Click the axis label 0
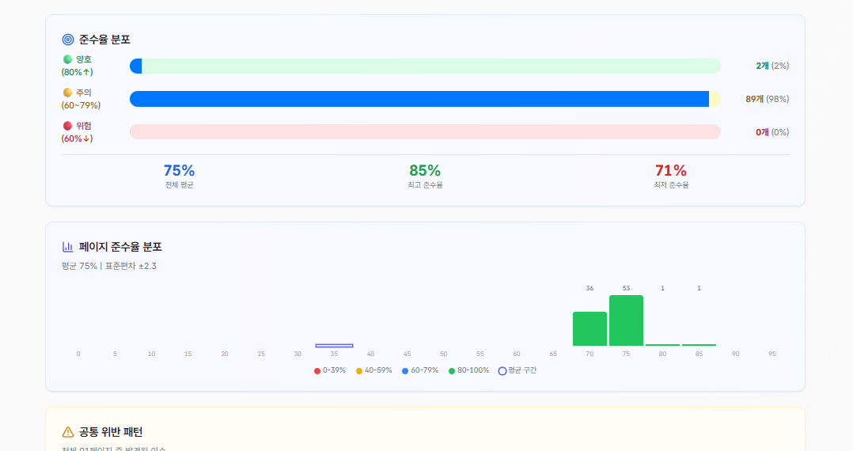This screenshot has width=853, height=451. 78,354
